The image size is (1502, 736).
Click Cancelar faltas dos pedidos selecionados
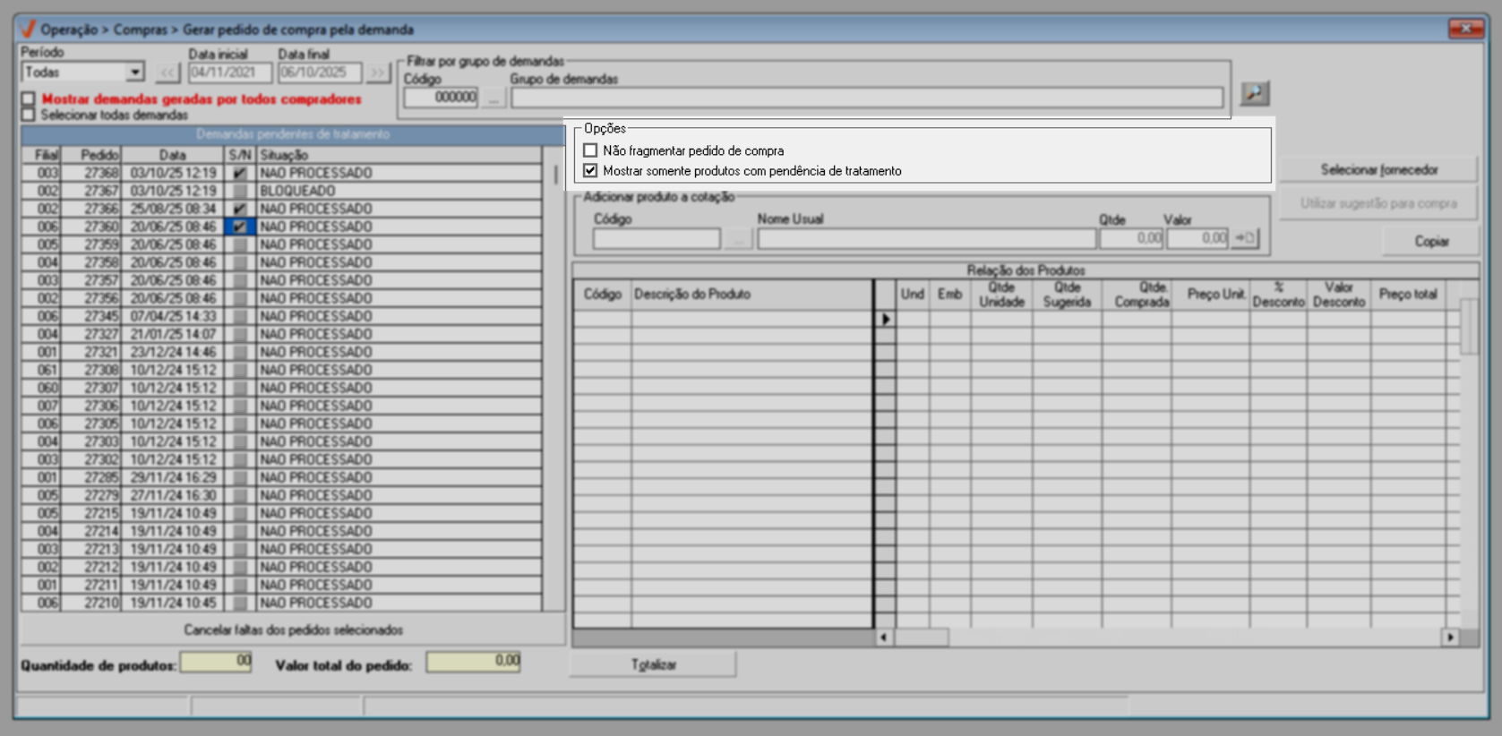293,629
